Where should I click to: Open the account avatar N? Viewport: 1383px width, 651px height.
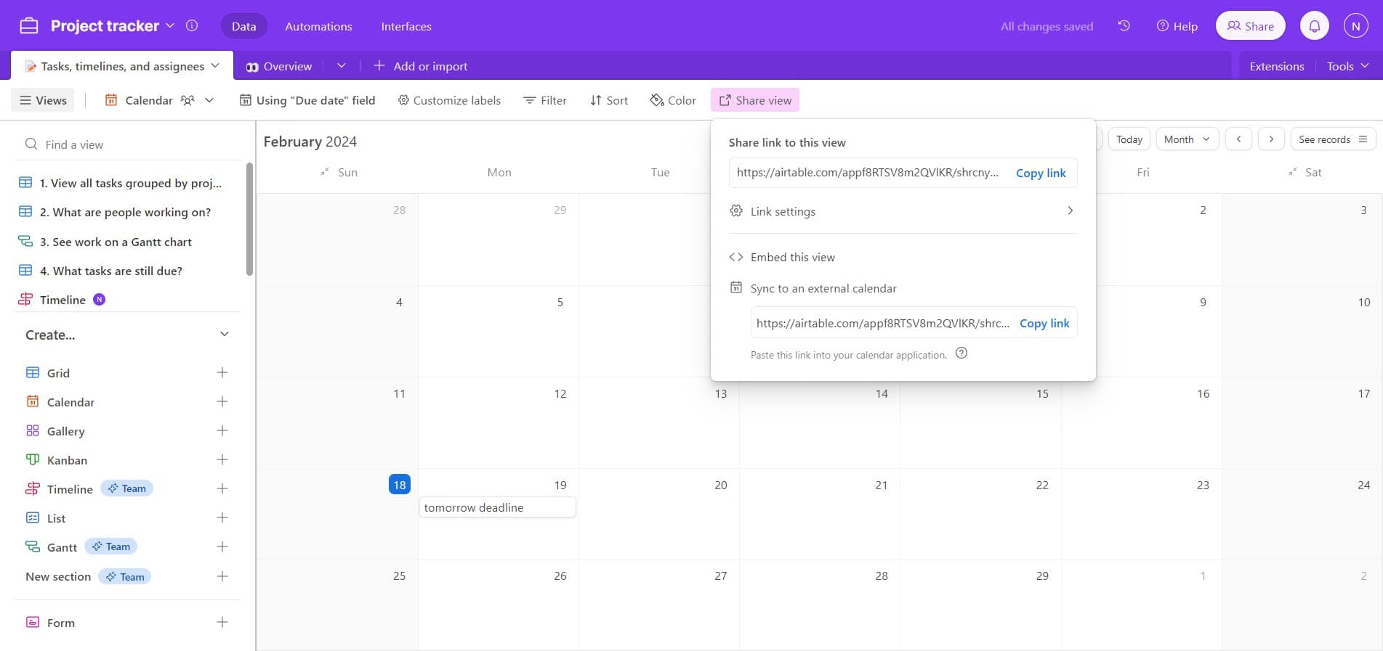click(x=1355, y=25)
